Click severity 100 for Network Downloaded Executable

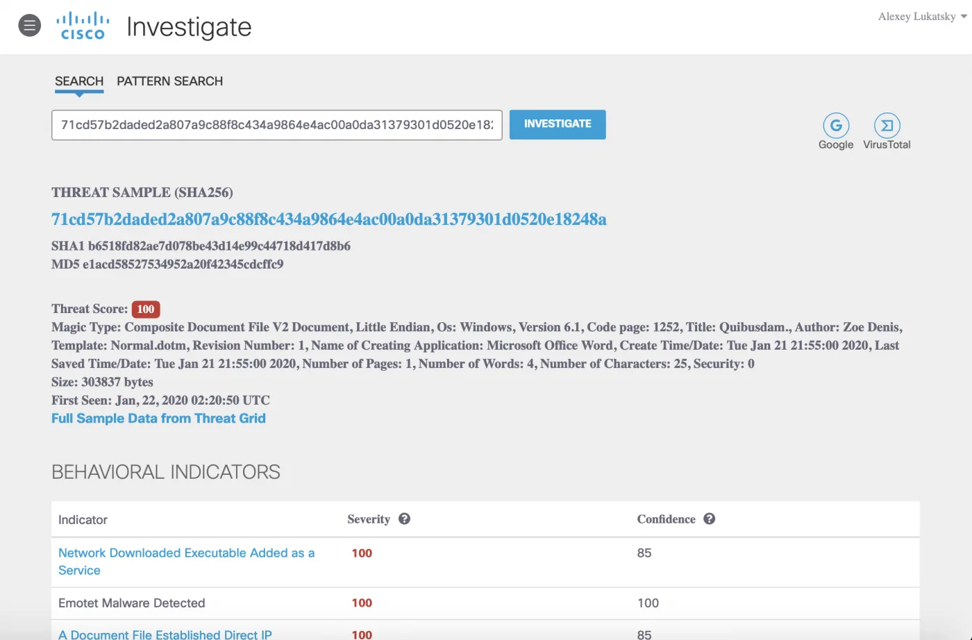click(x=362, y=553)
